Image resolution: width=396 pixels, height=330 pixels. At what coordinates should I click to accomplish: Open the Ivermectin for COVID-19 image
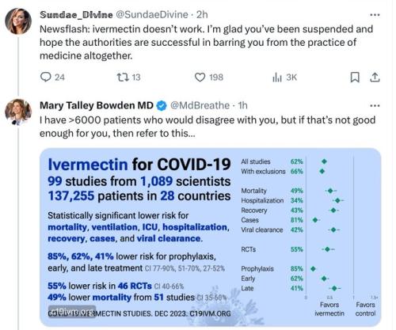[x=210, y=237]
